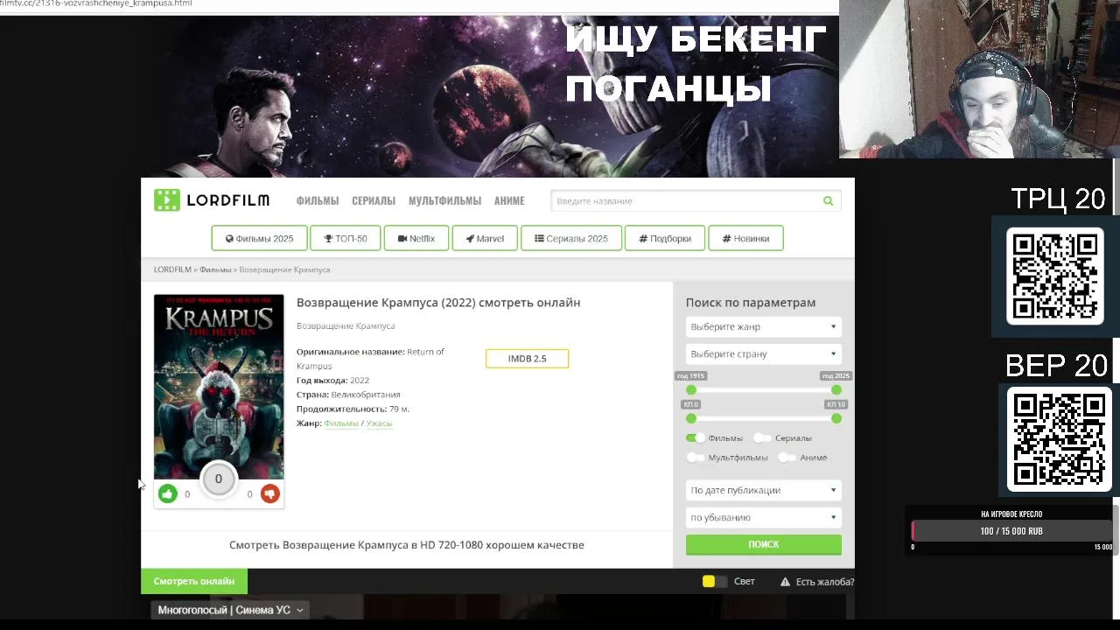This screenshot has width=1120, height=630.
Task: Click the browser address bar URL
Action: (96, 4)
